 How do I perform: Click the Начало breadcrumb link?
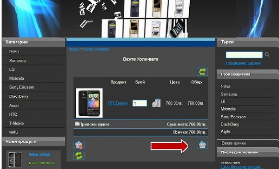[x=74, y=49]
